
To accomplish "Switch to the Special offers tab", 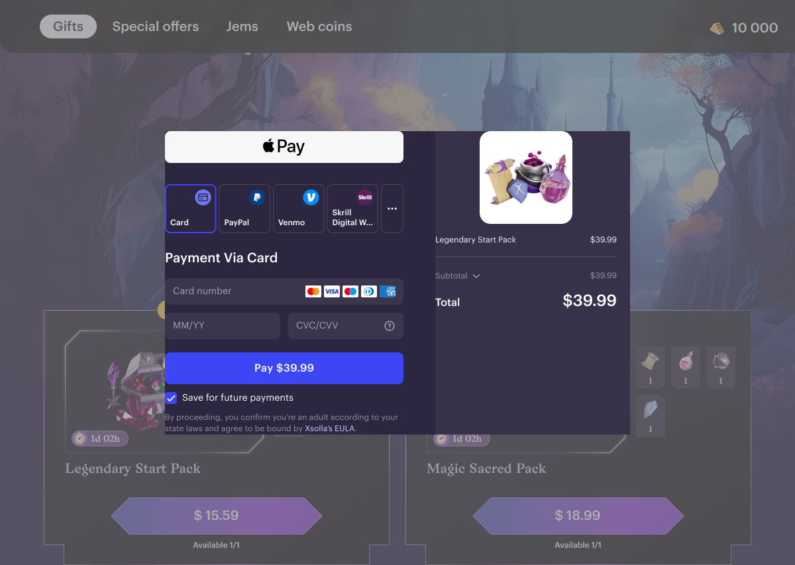I will (x=156, y=26).
